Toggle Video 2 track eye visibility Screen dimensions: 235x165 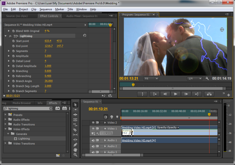[93, 122]
